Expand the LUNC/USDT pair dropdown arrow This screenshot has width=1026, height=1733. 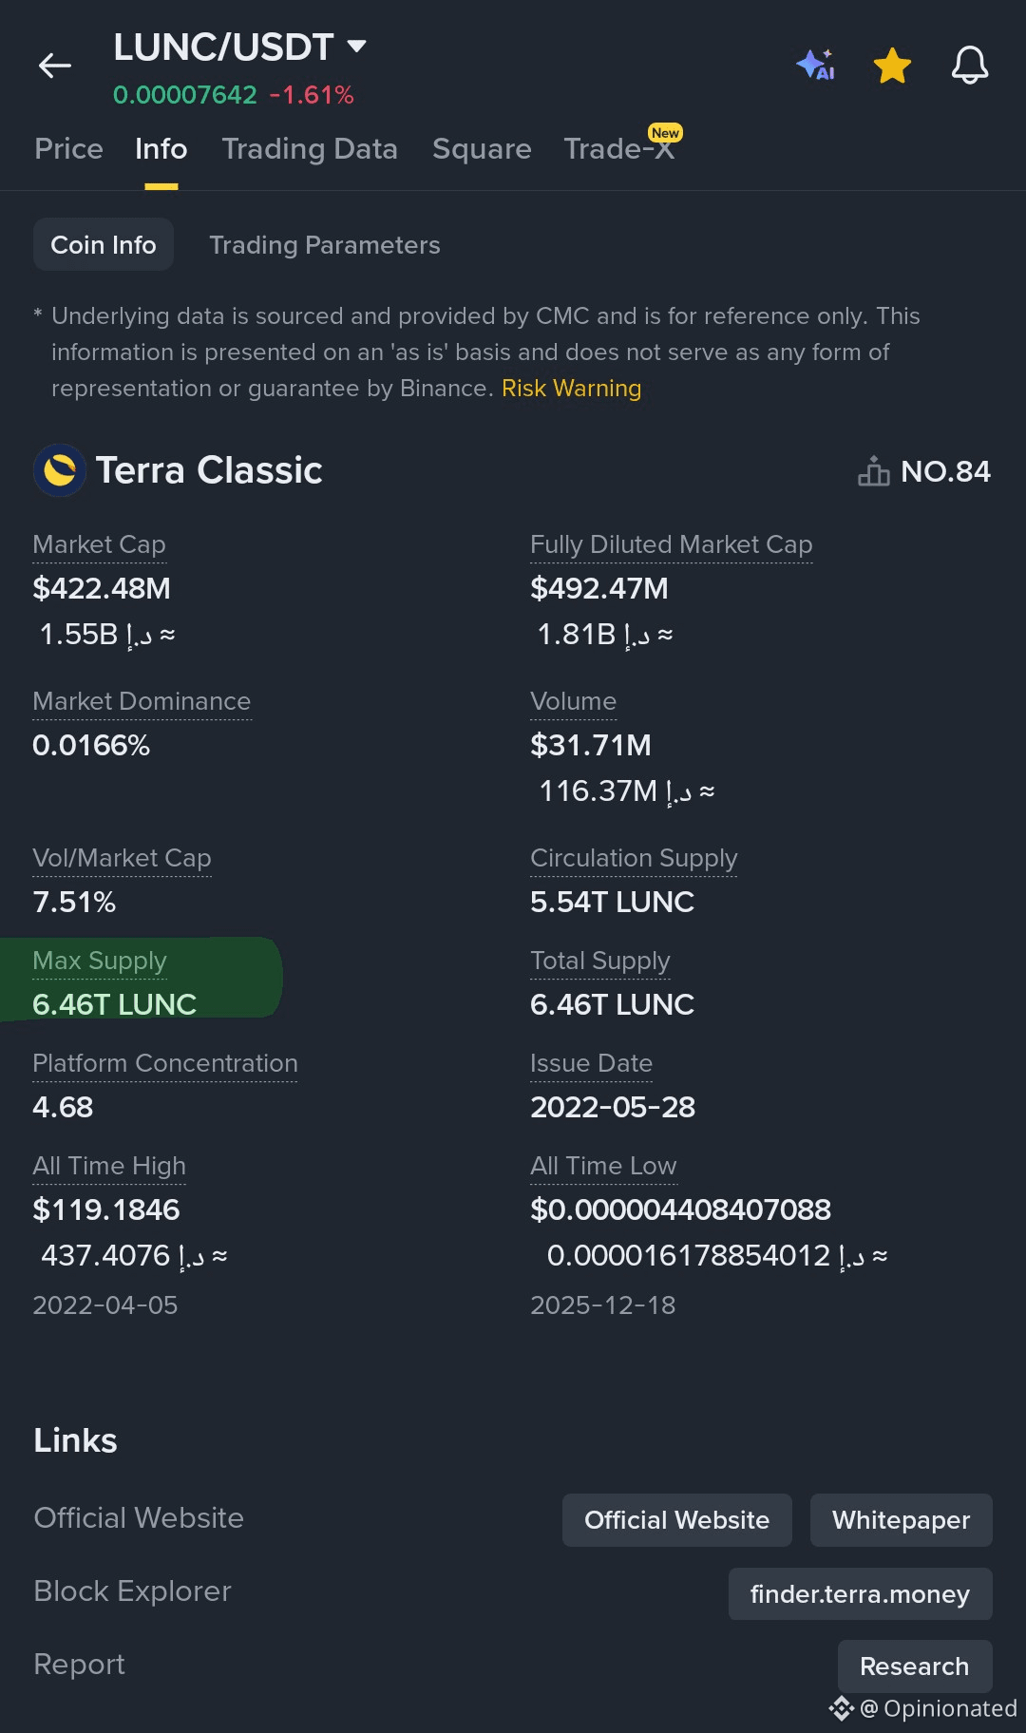click(356, 47)
